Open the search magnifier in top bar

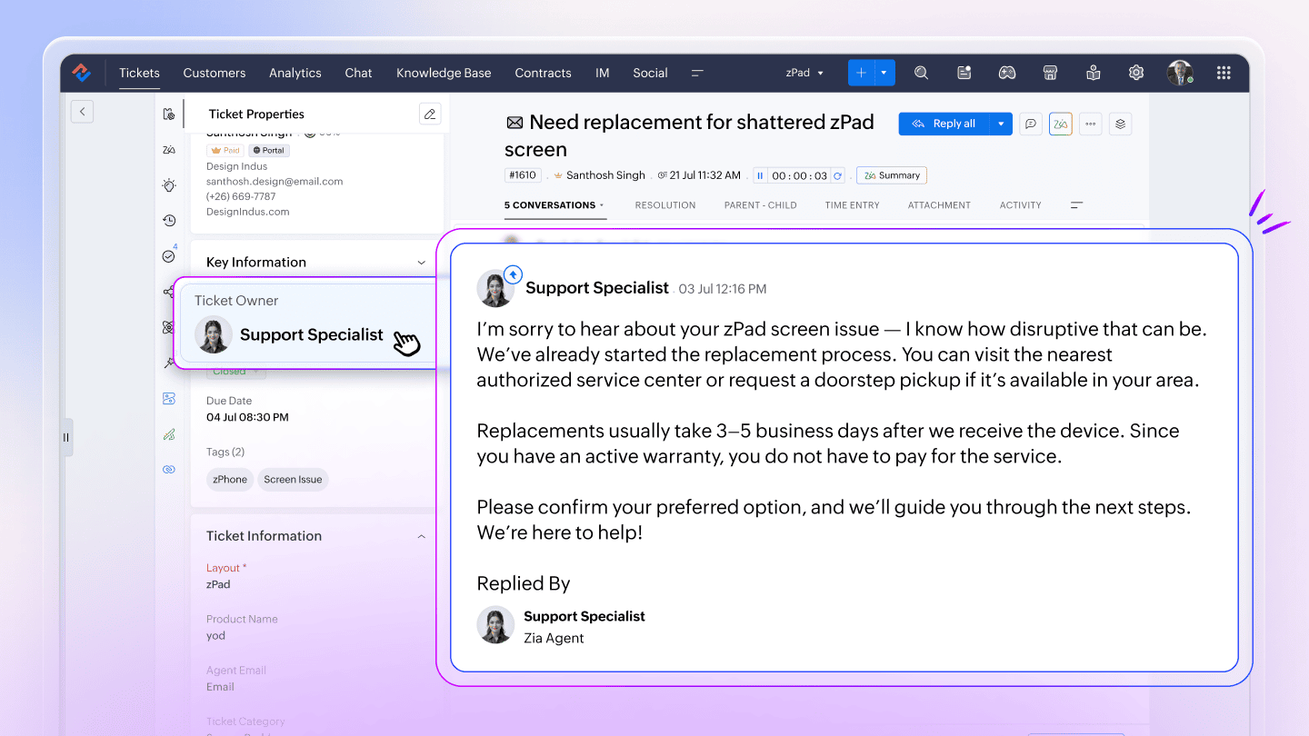pyautogui.click(x=921, y=73)
